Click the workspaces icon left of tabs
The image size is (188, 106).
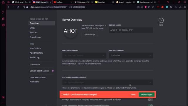(x=9, y=2)
